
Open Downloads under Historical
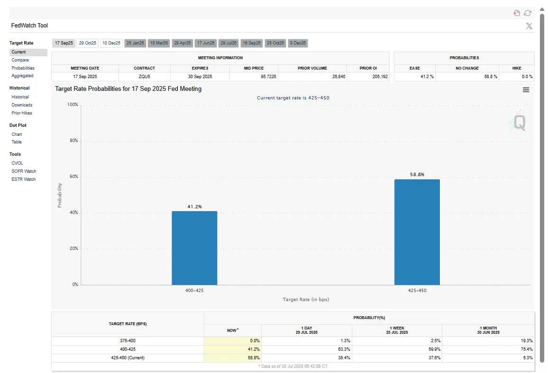pyautogui.click(x=22, y=105)
